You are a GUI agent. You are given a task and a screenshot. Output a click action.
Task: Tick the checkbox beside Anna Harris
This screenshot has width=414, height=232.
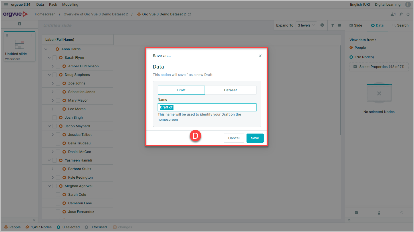pyautogui.click(x=51, y=49)
